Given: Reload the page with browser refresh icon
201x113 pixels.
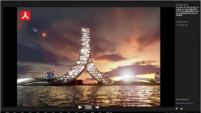Looking at the screenshot, I should pos(9,5).
